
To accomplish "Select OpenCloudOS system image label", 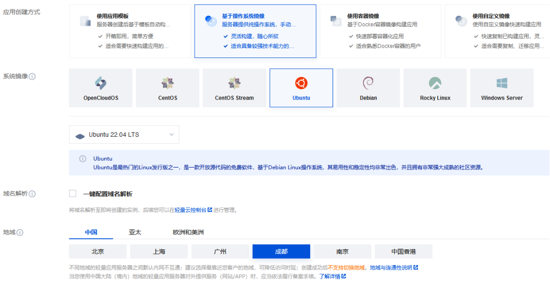I will pos(101,98).
